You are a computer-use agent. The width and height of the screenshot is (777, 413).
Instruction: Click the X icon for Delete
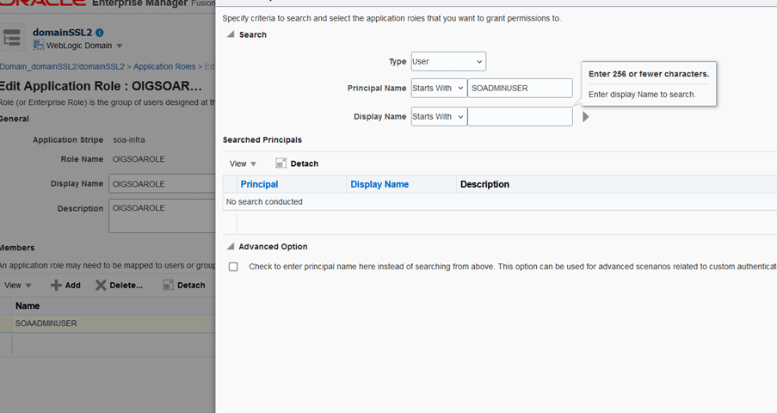click(x=101, y=285)
